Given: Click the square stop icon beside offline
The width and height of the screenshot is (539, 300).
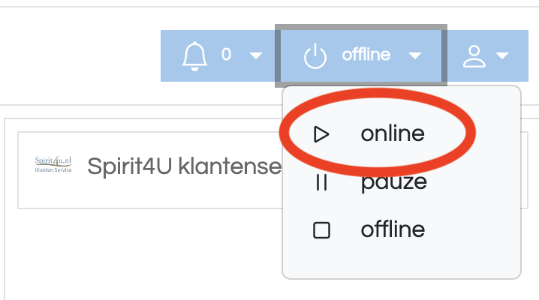Looking at the screenshot, I should click(322, 230).
